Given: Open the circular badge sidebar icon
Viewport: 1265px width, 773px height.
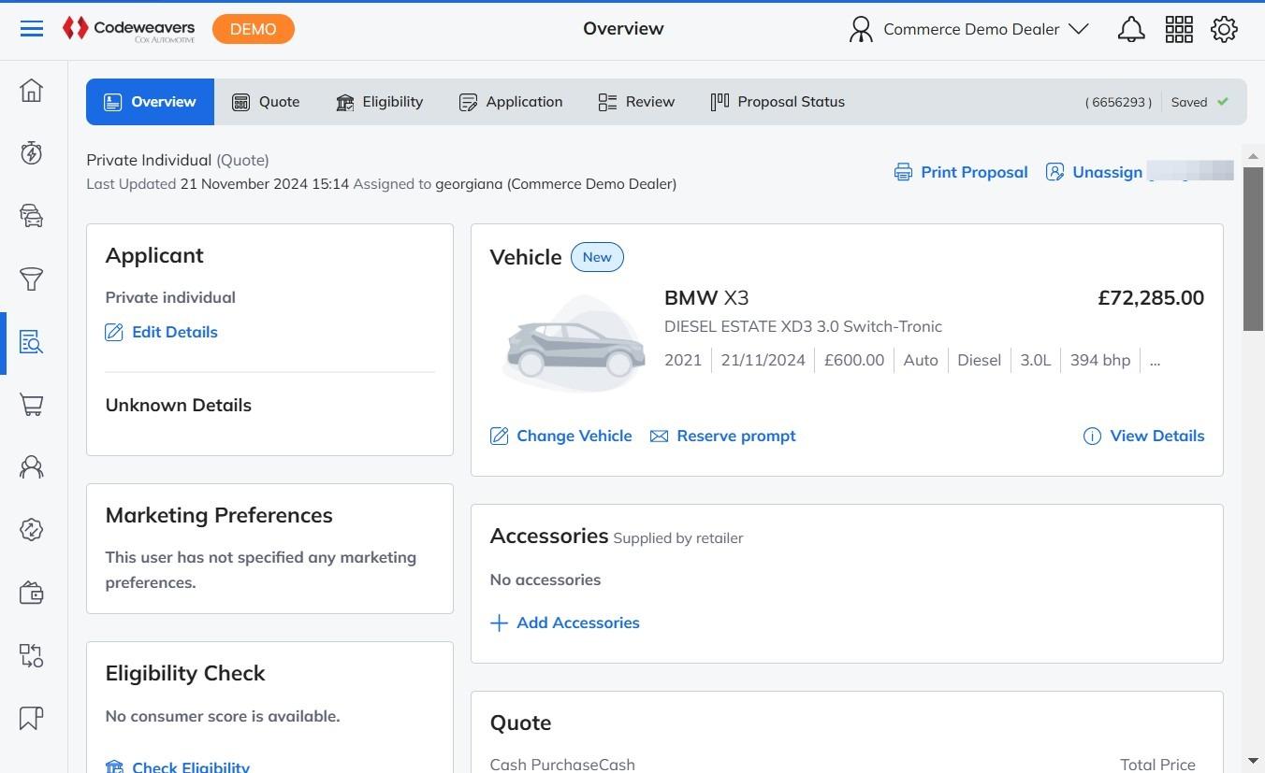Looking at the screenshot, I should pos(32,530).
